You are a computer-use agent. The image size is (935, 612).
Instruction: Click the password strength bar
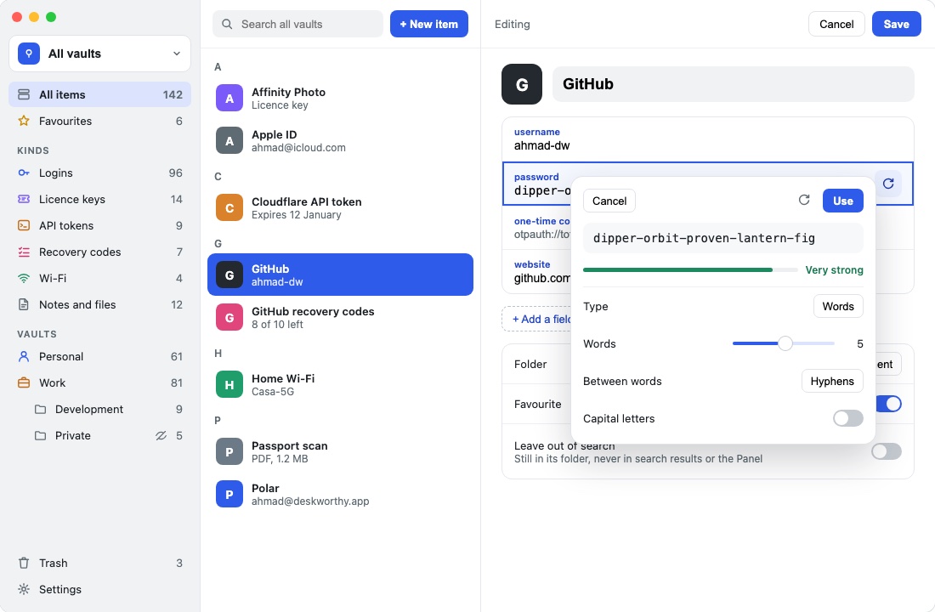[x=690, y=270]
